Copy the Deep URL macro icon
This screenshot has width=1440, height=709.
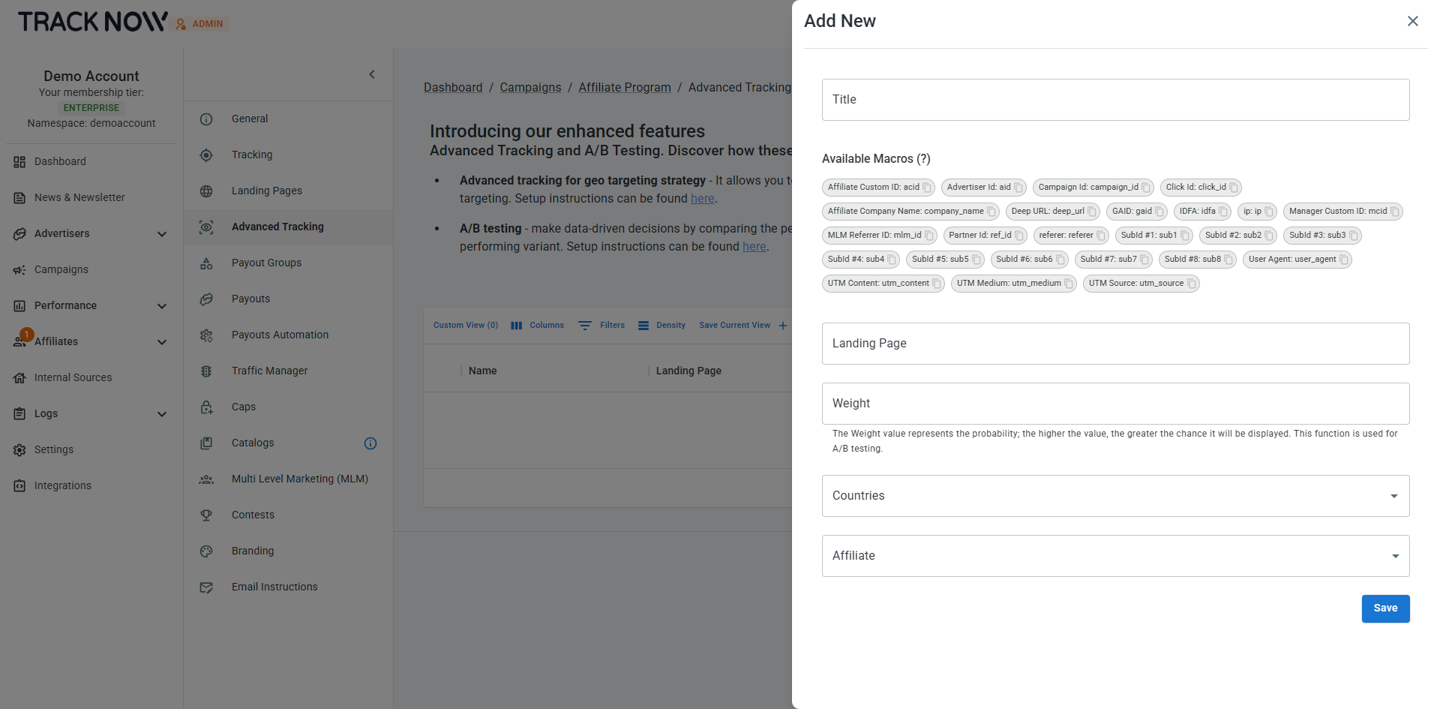(x=1092, y=212)
